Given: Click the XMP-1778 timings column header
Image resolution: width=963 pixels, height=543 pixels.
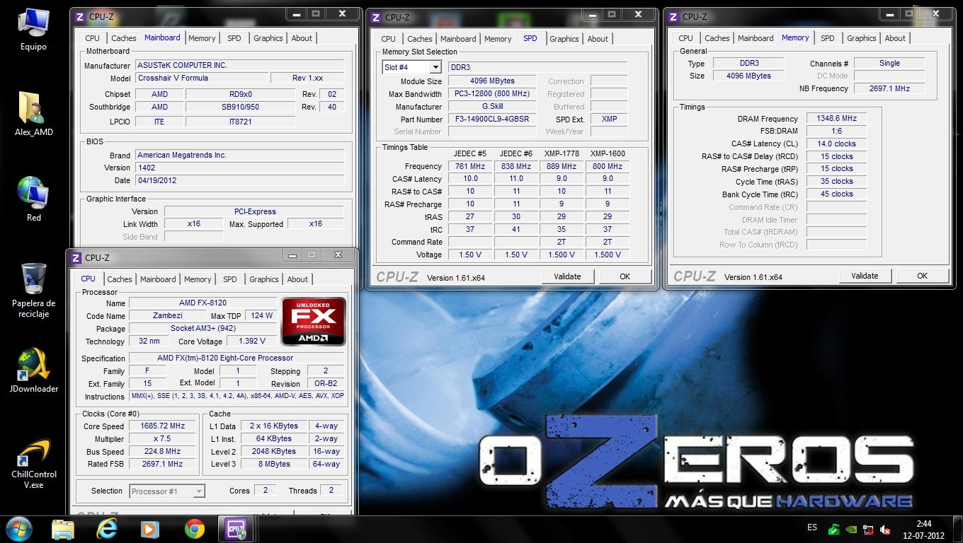Looking at the screenshot, I should pyautogui.click(x=561, y=153).
